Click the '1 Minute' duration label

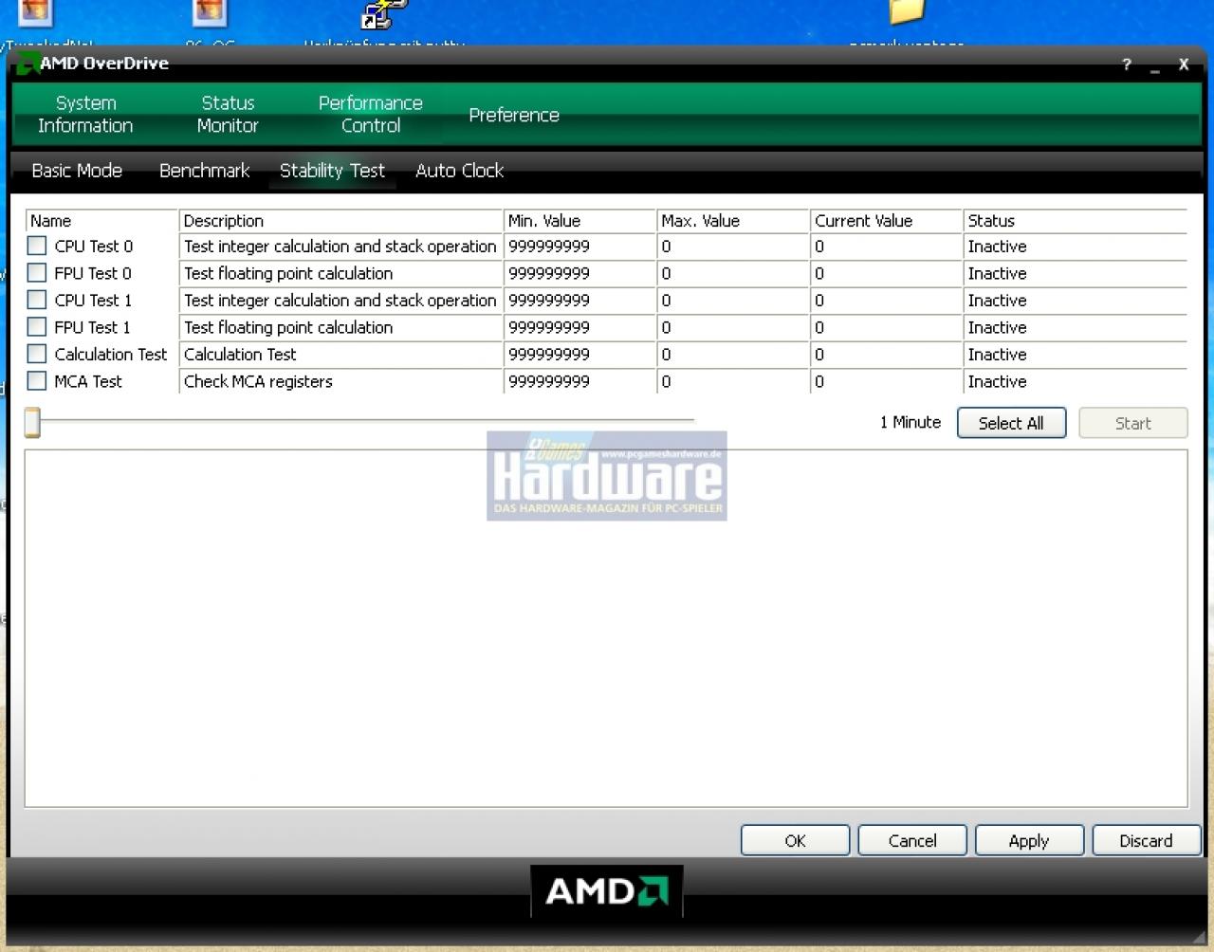[910, 423]
